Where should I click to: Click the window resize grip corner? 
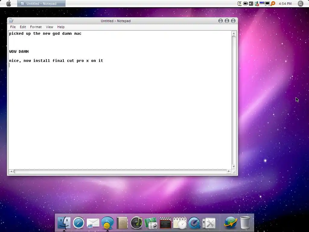(x=234, y=172)
